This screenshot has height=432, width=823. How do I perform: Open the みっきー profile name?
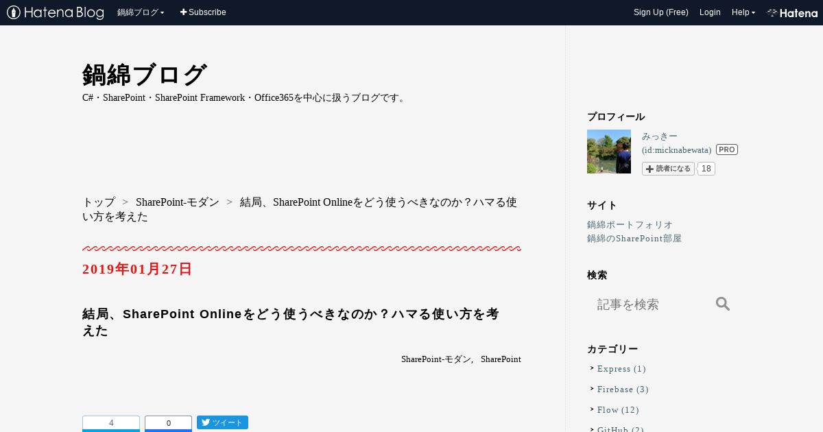click(660, 136)
